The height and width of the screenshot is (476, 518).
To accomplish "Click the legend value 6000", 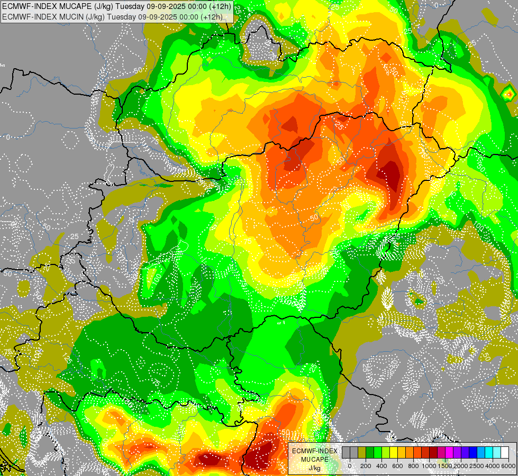I will tap(508, 466).
